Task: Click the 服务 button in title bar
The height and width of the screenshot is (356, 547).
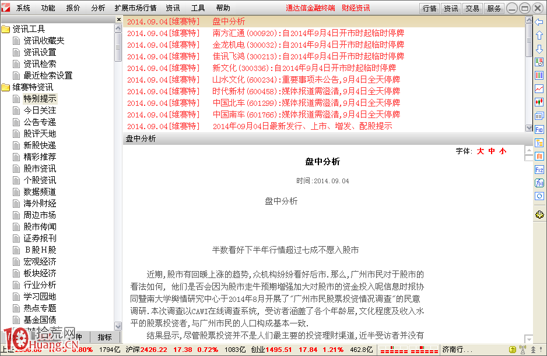Action: tap(494, 8)
